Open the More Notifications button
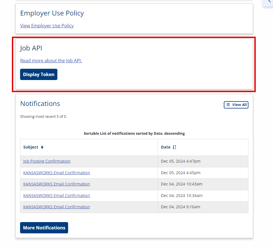Screen dimensions: 273x248 click(44, 227)
